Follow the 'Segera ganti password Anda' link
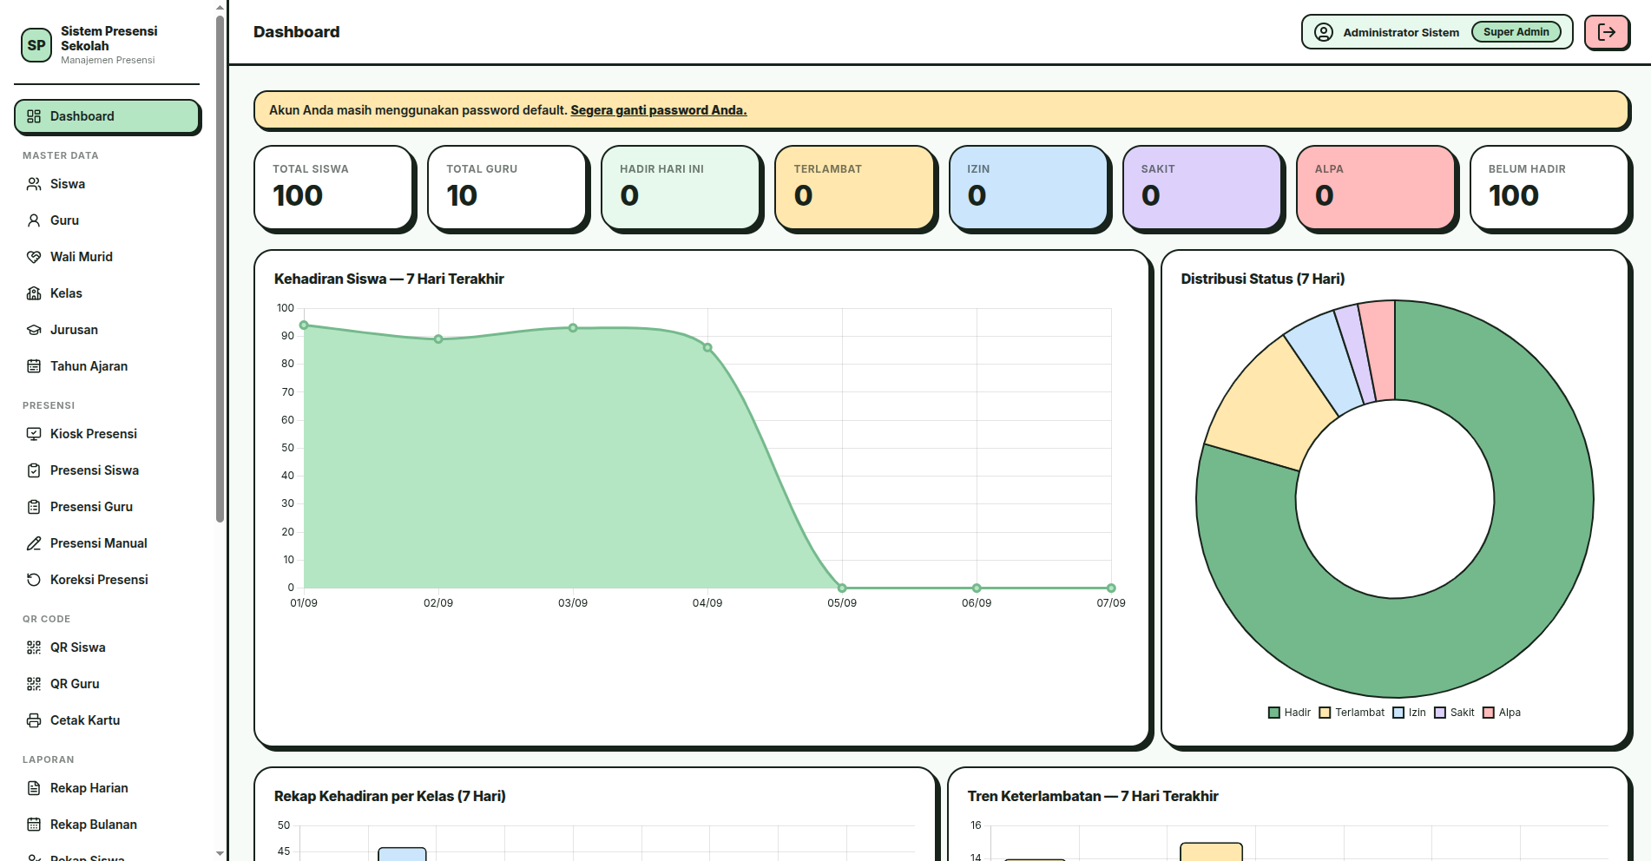This screenshot has width=1651, height=861. click(659, 110)
